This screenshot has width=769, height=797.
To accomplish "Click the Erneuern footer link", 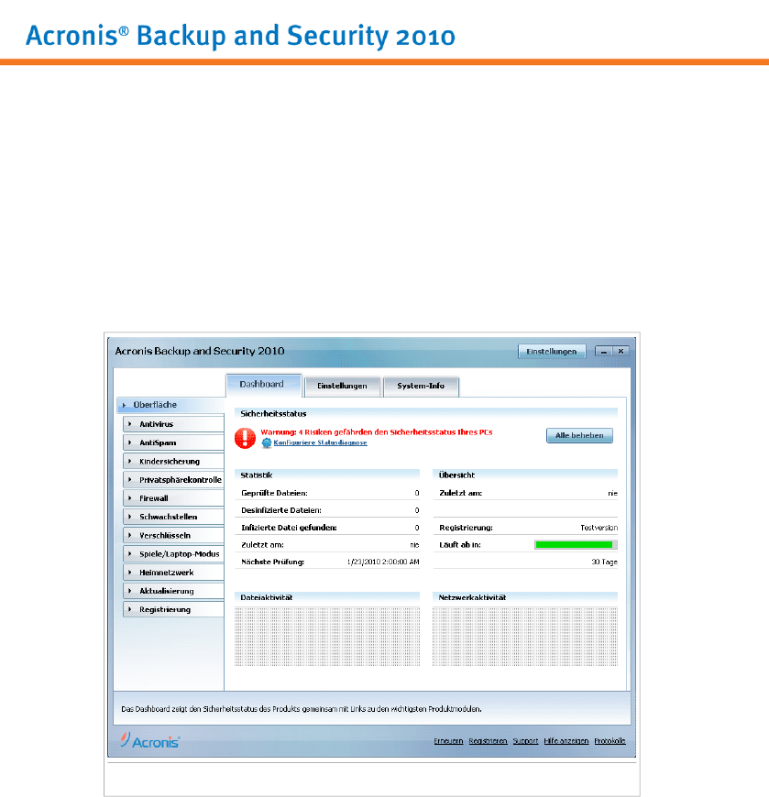I will pyautogui.click(x=448, y=741).
